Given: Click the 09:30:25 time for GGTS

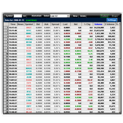Looking at the screenshot, I should tap(13, 66).
